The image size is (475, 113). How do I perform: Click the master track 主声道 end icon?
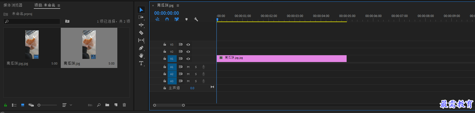point(212,87)
